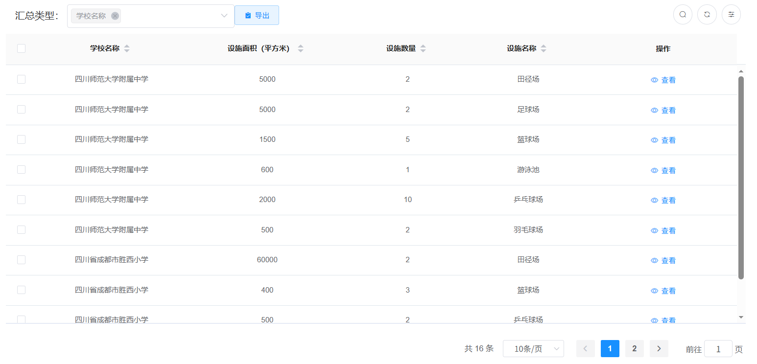The image size is (757, 364).
Task: Click the refresh icon button
Action: [707, 15]
